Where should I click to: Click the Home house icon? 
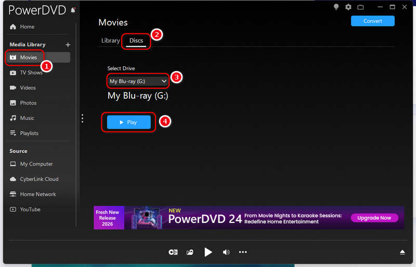coord(12,26)
